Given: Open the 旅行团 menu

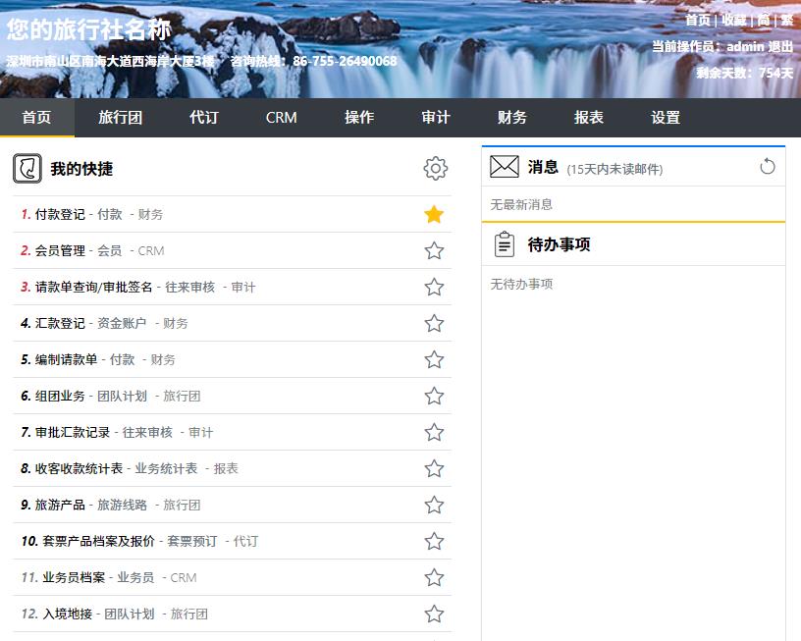Looking at the screenshot, I should point(120,118).
